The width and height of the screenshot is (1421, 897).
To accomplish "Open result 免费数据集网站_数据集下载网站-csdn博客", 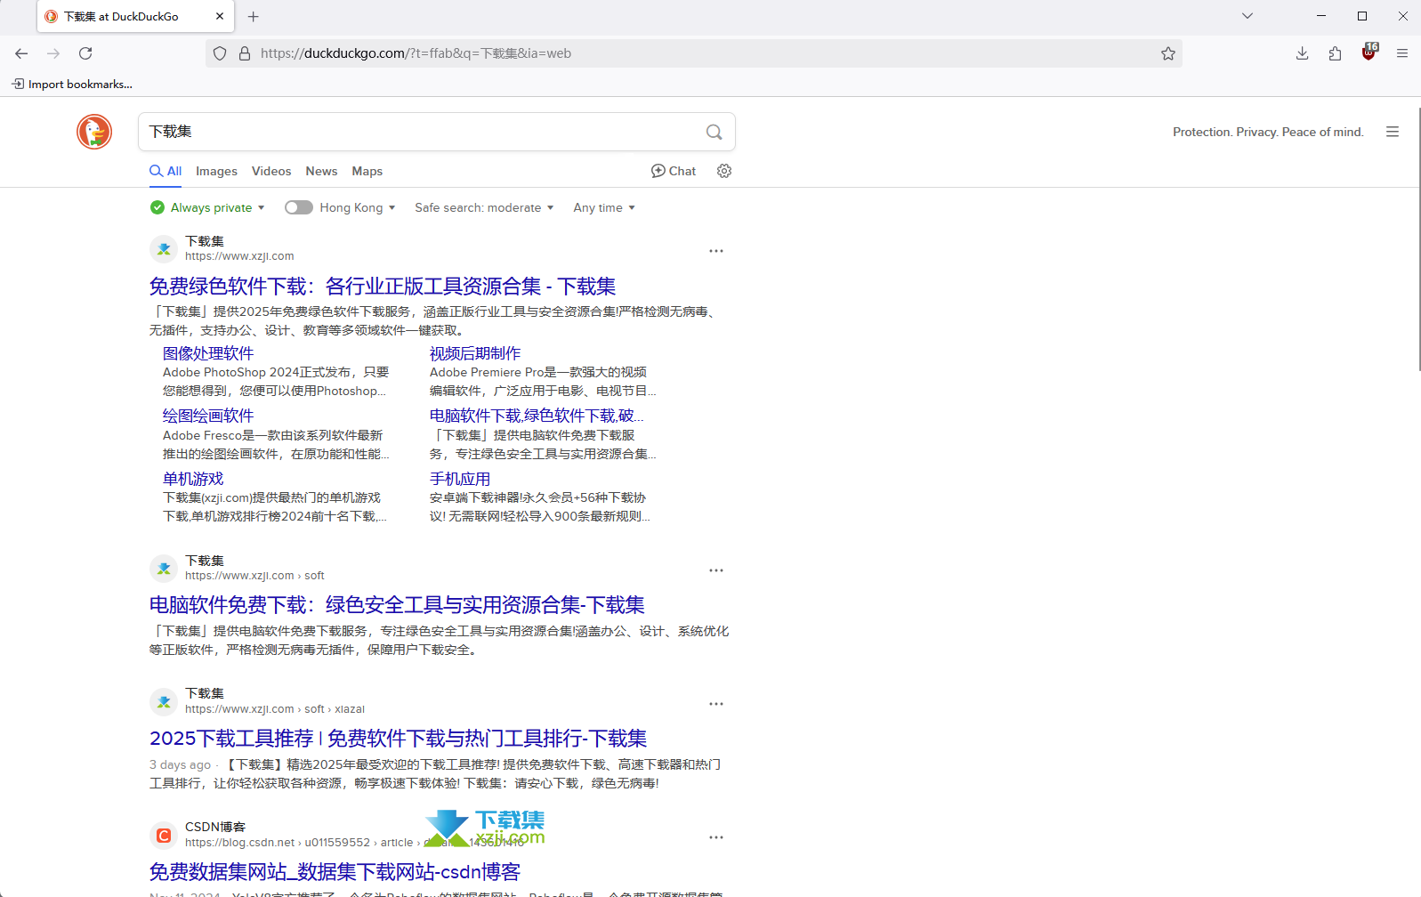I will (x=335, y=872).
